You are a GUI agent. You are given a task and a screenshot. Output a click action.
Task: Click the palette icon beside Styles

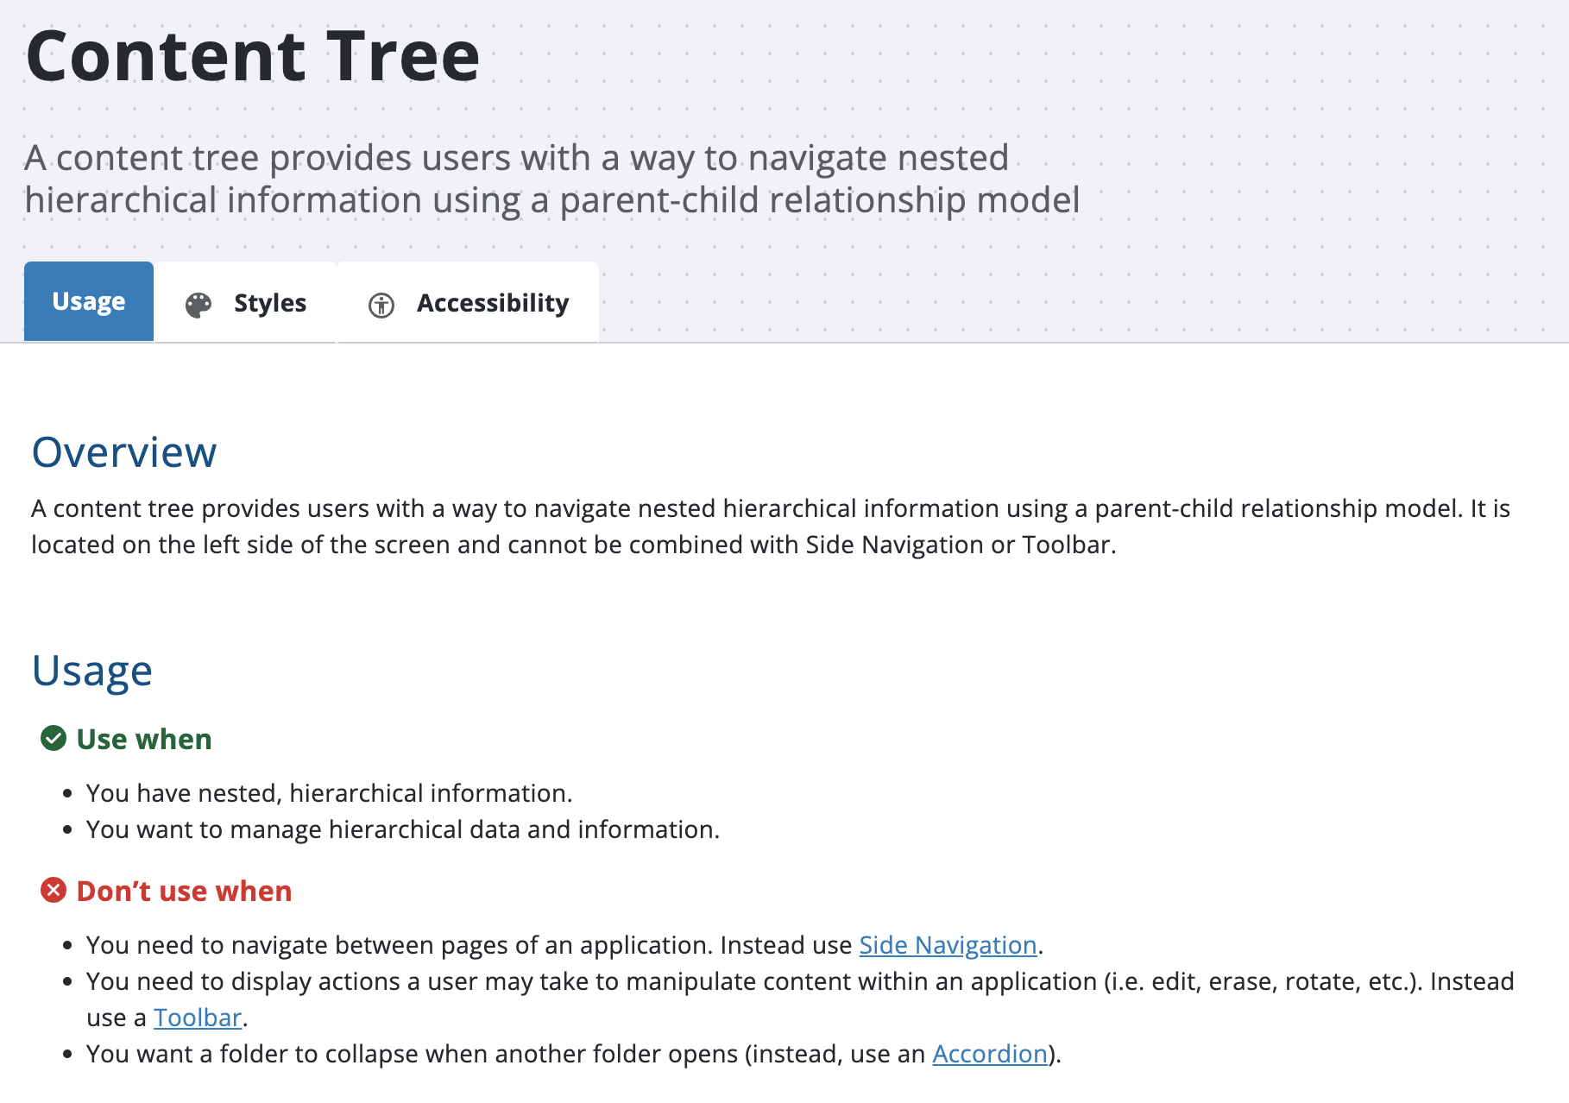pyautogui.click(x=198, y=305)
